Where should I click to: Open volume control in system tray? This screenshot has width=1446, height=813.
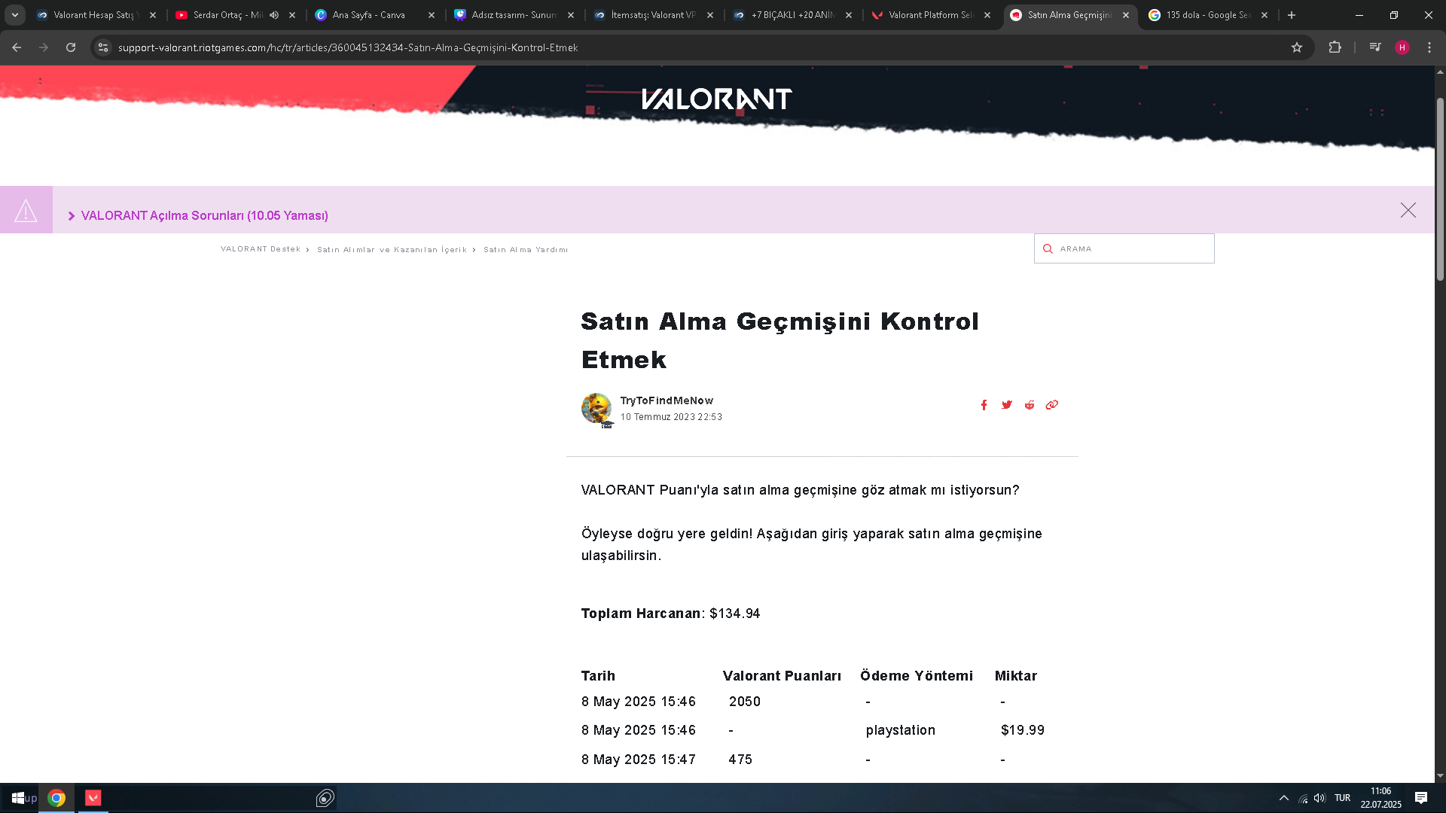1319,798
